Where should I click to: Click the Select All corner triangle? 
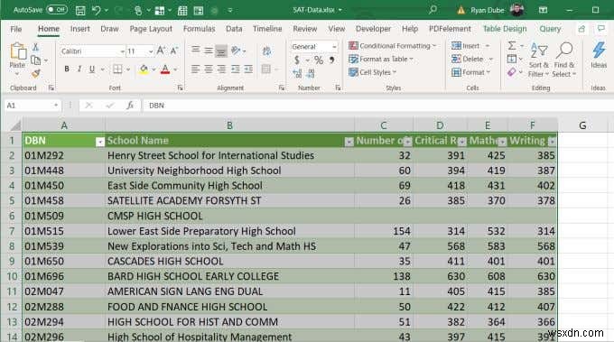click(x=15, y=125)
